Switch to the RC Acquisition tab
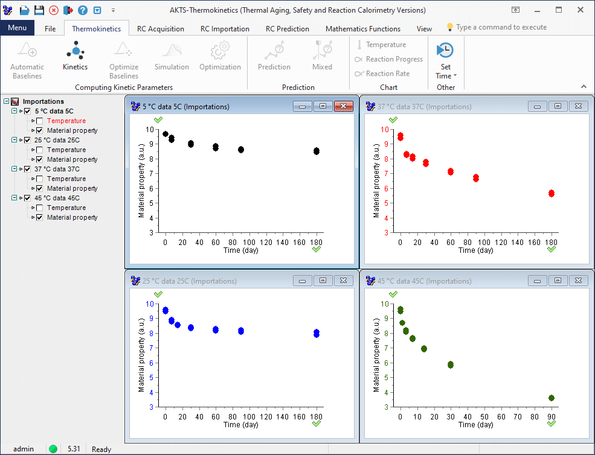 tap(161, 28)
